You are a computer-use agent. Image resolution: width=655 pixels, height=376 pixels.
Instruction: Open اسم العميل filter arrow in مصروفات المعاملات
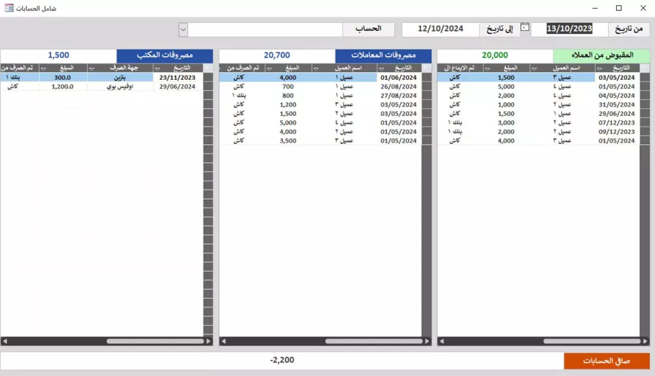coord(316,69)
